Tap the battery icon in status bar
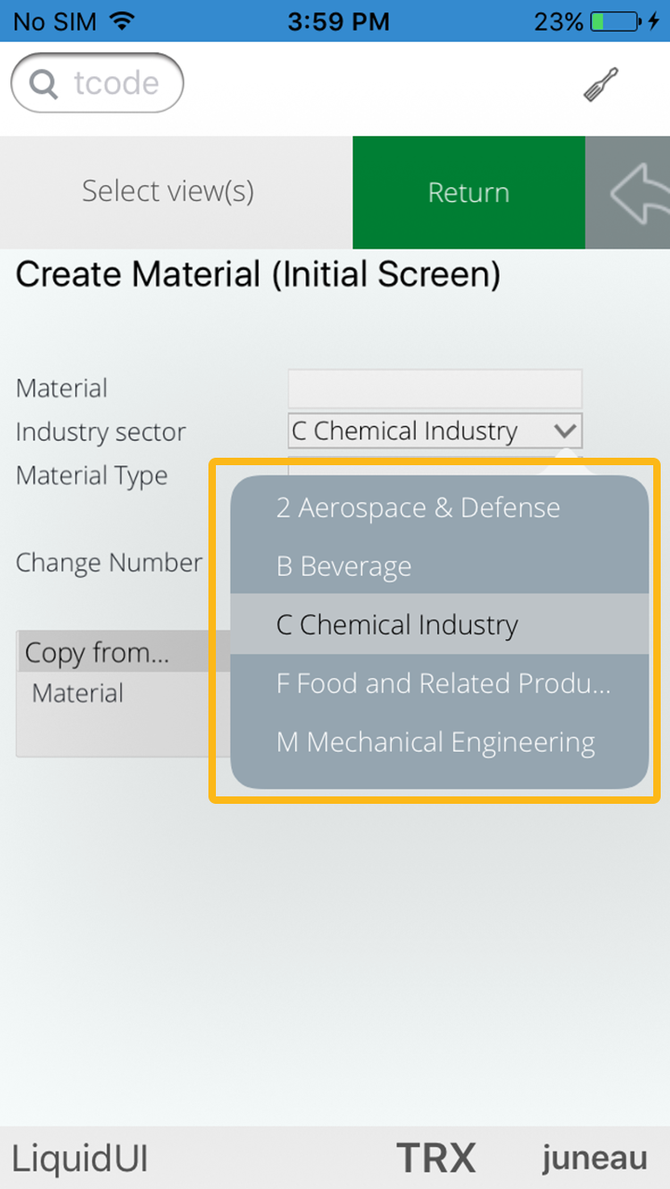 (x=614, y=20)
